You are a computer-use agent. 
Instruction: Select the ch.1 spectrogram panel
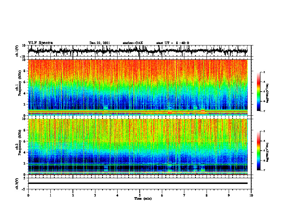(x=138, y=87)
